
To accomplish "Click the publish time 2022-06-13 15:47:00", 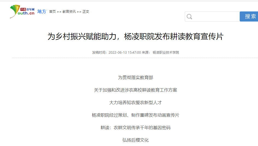I will point(125,53).
